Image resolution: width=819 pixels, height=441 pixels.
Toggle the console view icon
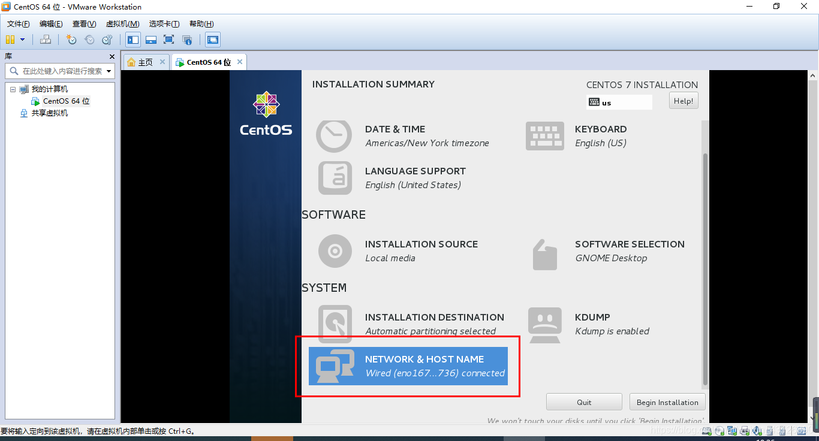(x=212, y=40)
